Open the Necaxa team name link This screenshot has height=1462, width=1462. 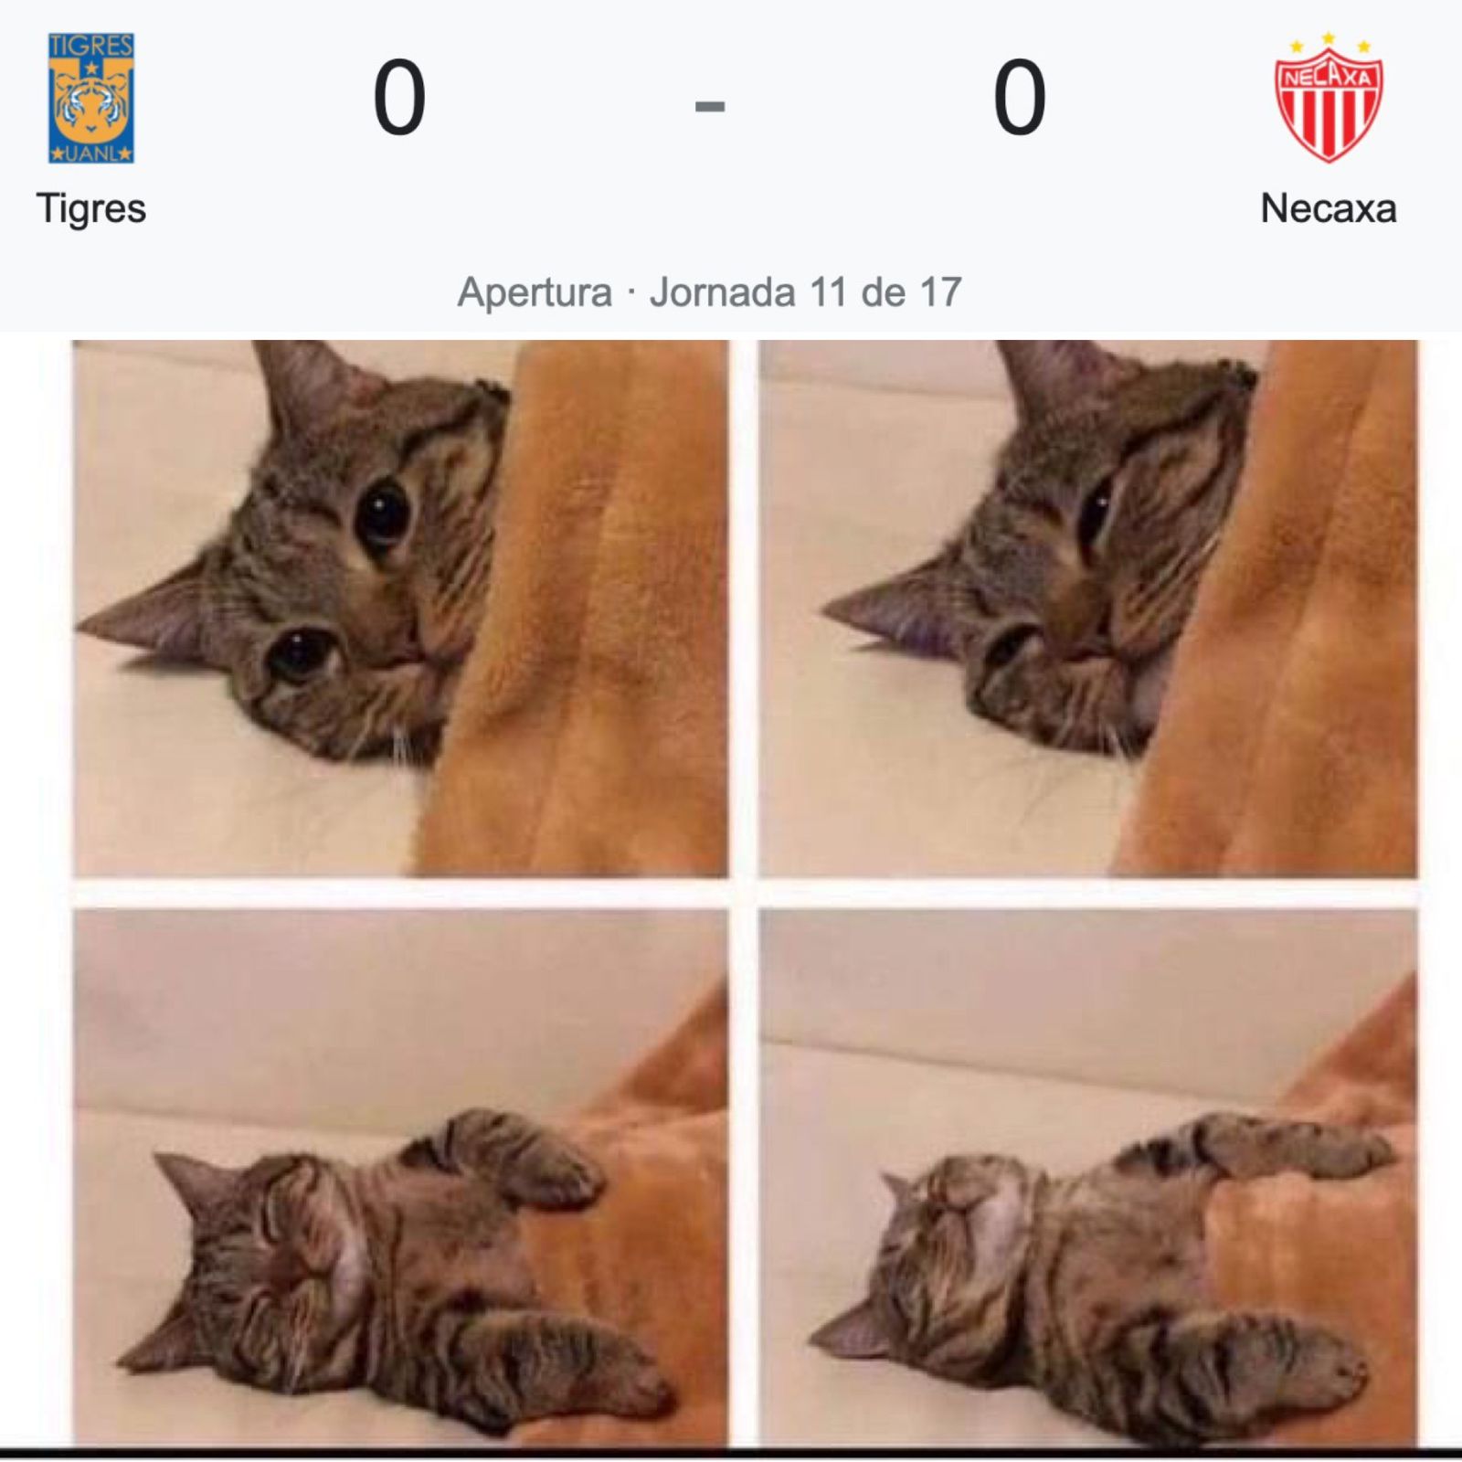[1329, 208]
